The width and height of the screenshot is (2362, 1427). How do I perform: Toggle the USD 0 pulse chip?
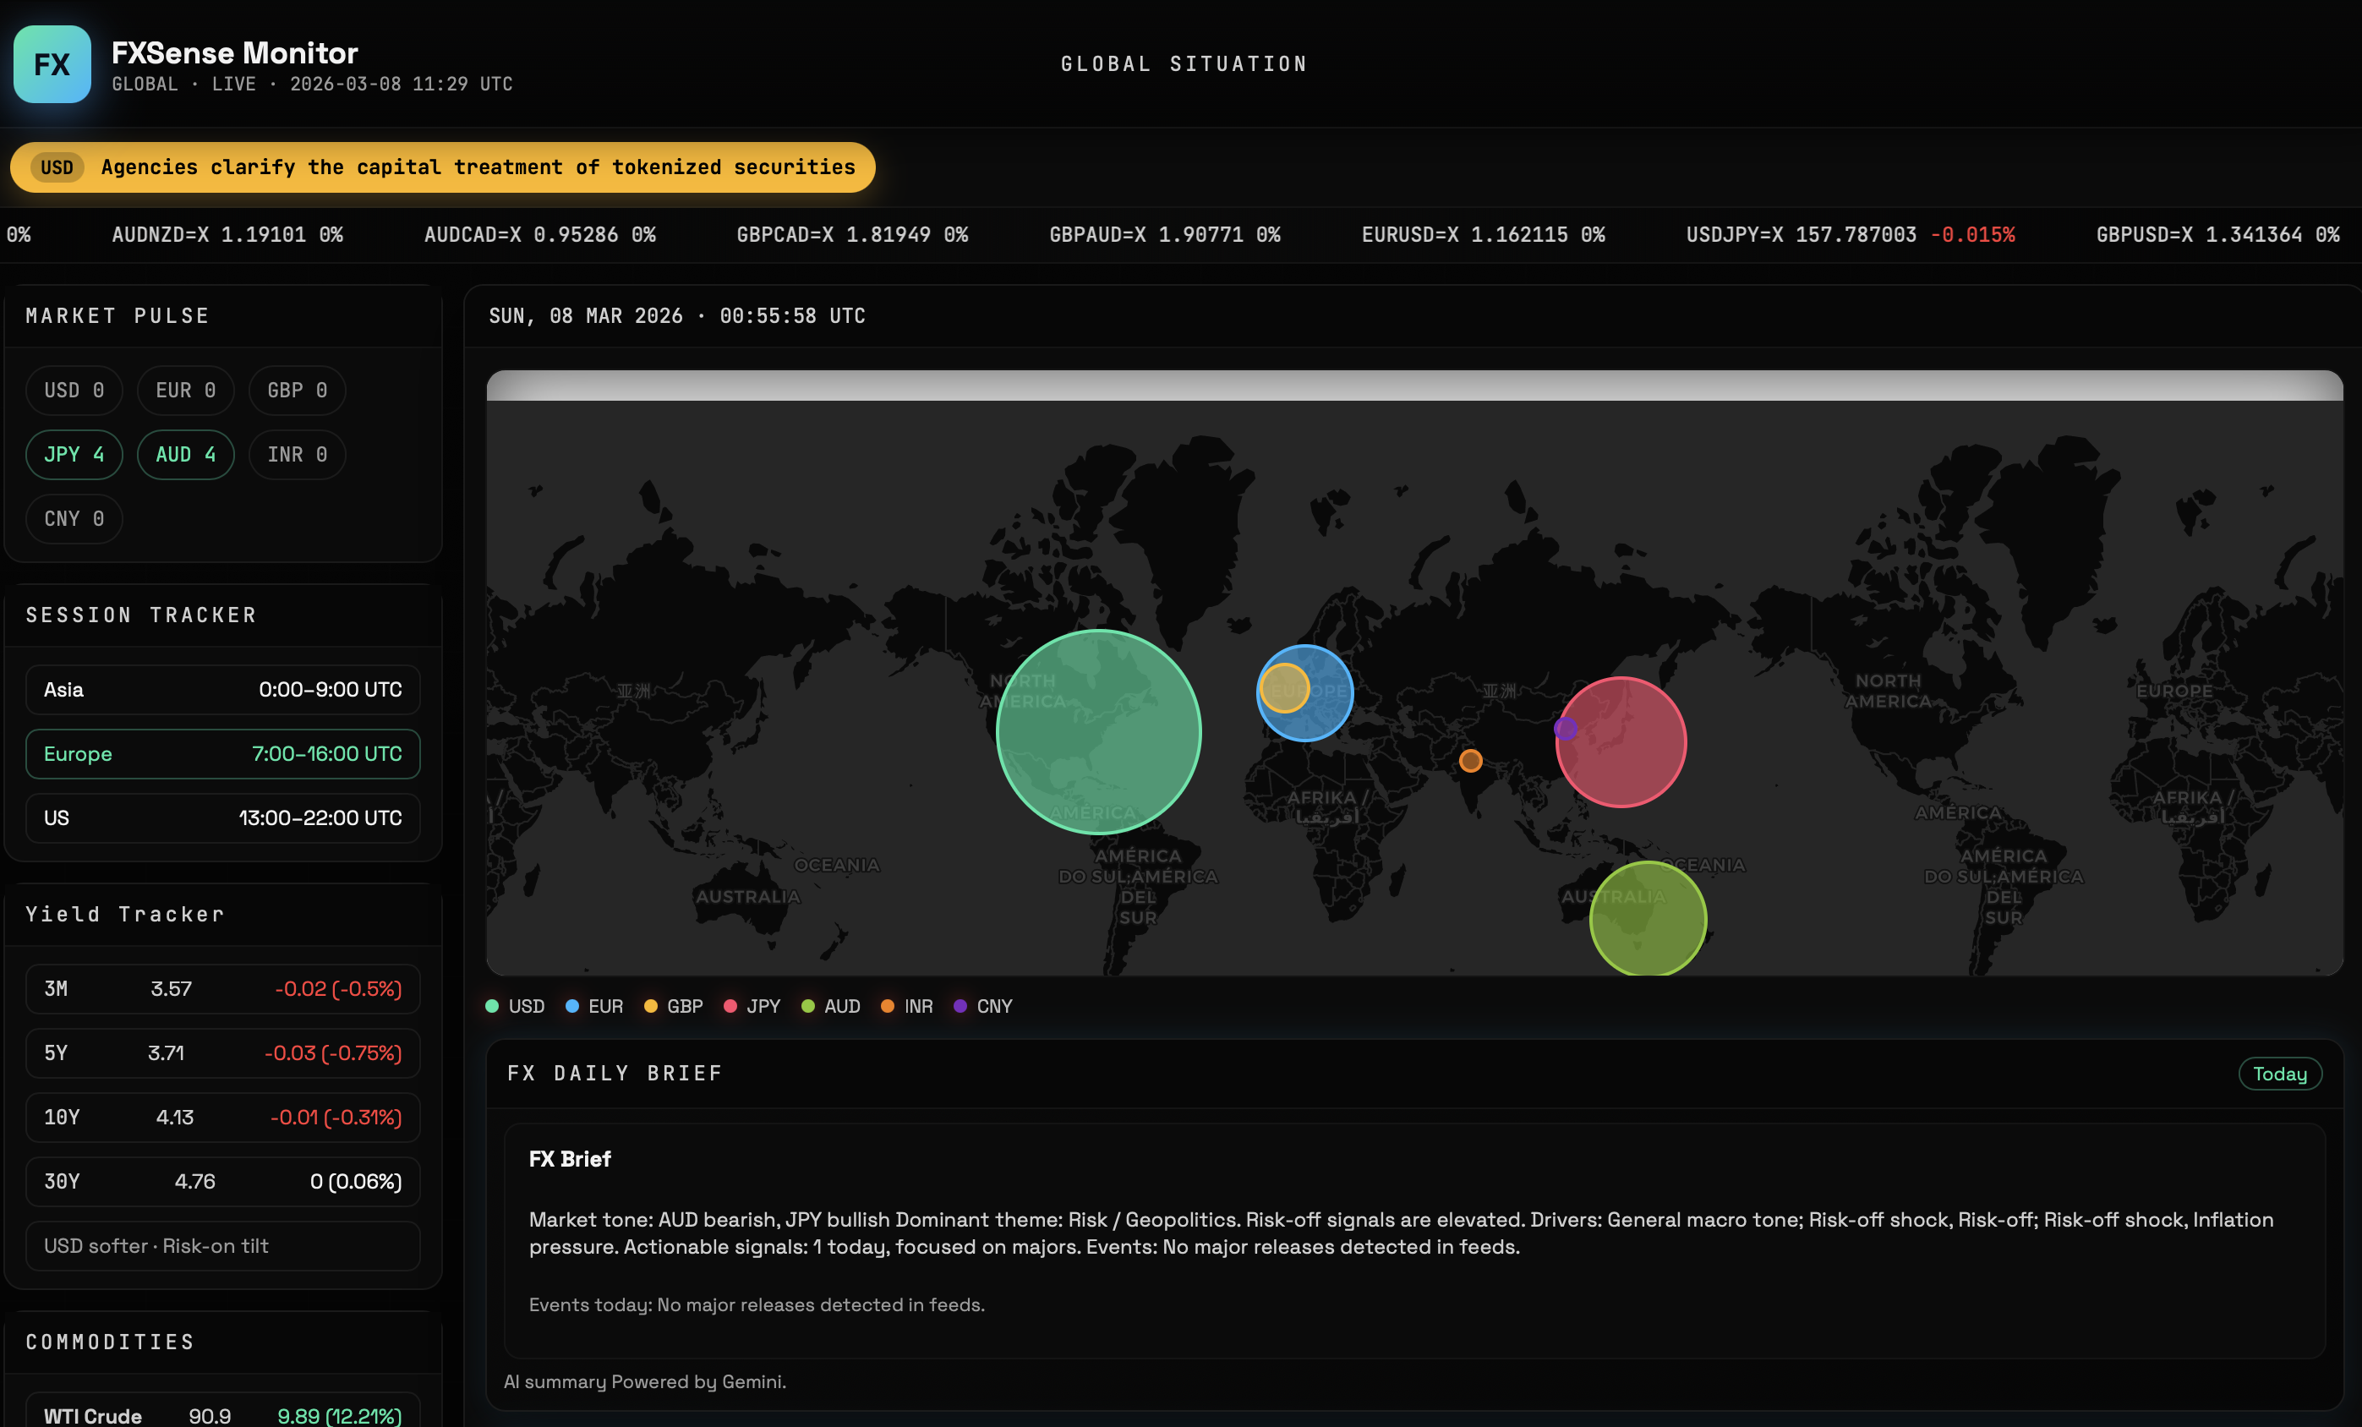pos(74,390)
